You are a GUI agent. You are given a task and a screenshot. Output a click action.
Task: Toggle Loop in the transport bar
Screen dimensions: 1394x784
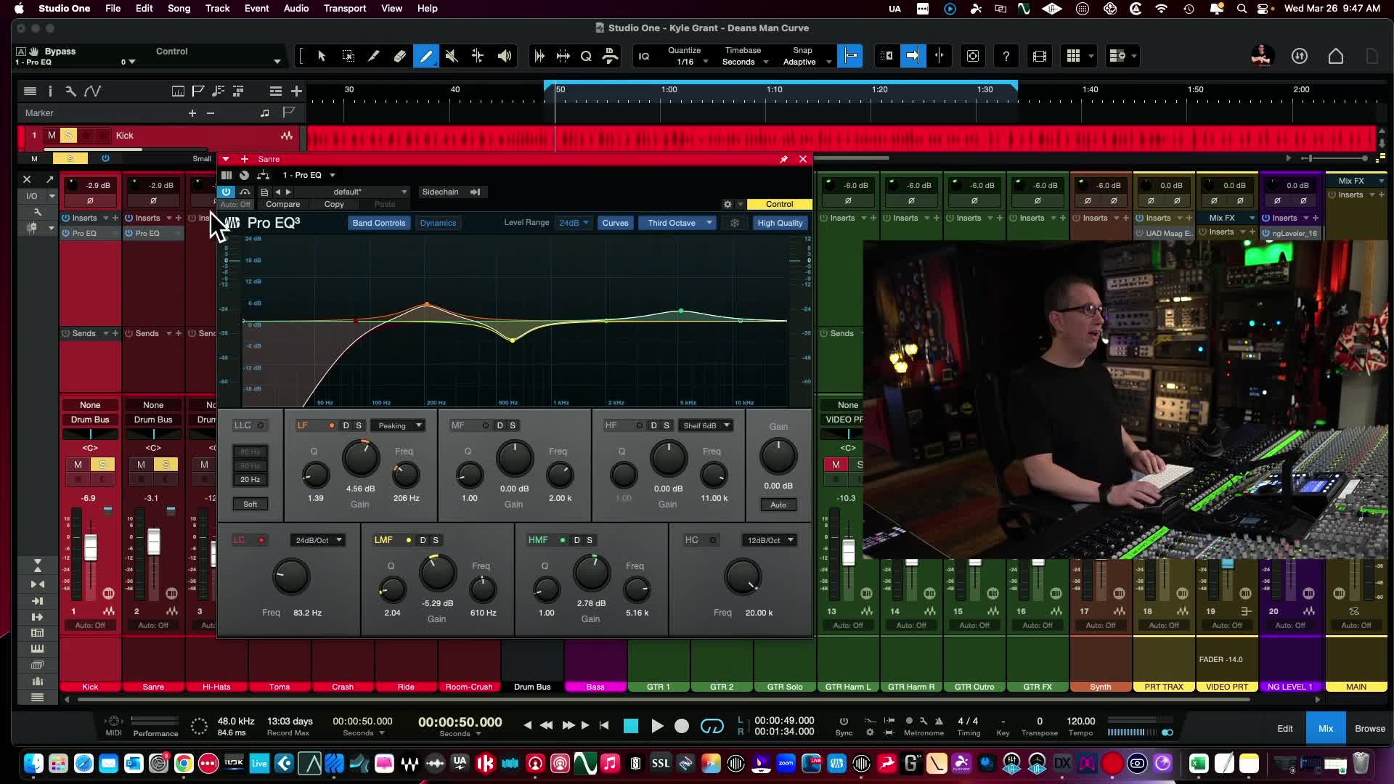712,726
